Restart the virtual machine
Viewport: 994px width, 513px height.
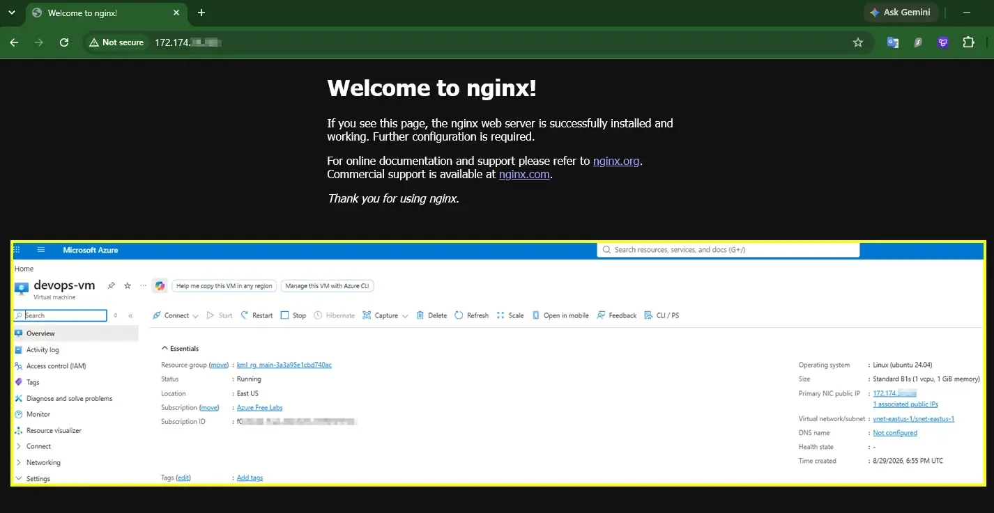coord(257,315)
